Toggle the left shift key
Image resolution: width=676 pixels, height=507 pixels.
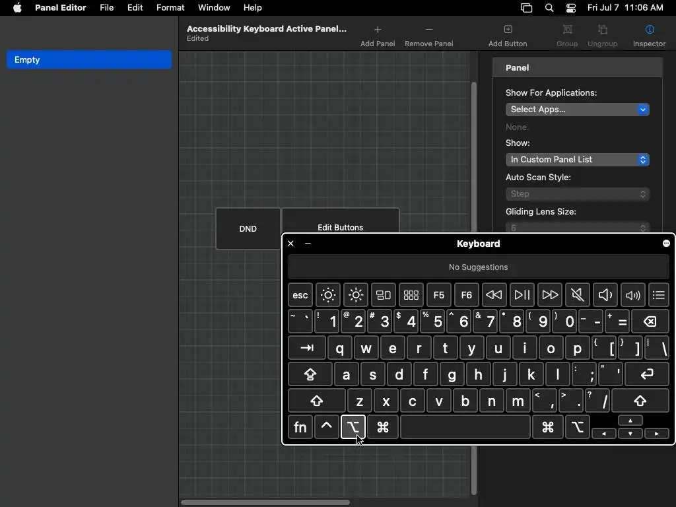(317, 401)
